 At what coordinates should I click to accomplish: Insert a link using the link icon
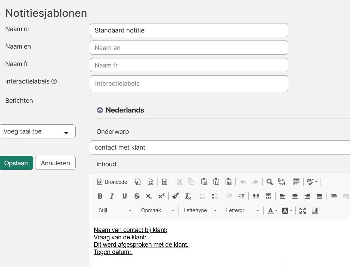point(334,196)
